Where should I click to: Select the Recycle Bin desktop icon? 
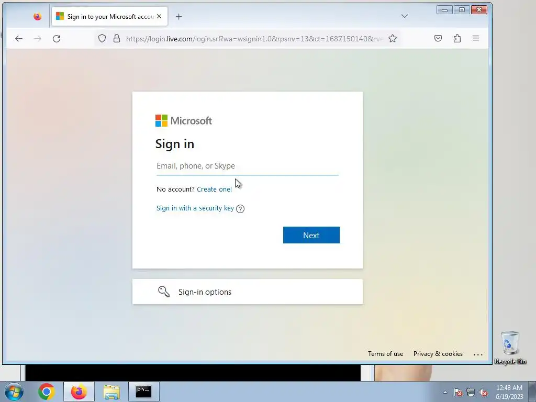pos(510,348)
